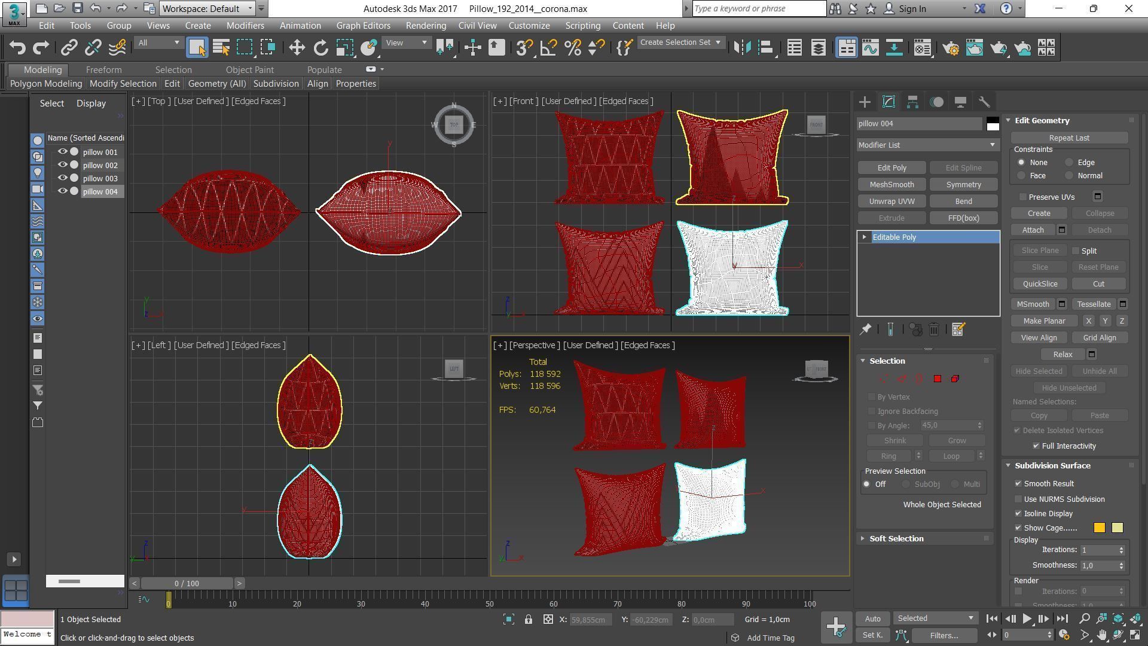Hide pillow 001 with eye icon
This screenshot has width=1148, height=646.
pyautogui.click(x=62, y=152)
